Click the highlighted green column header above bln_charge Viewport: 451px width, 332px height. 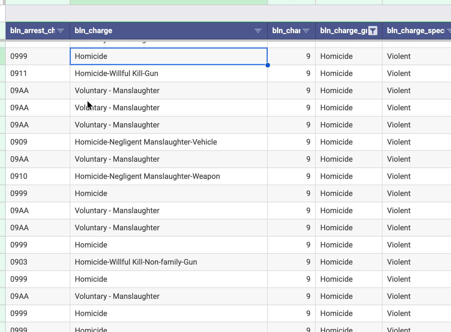click(x=168, y=2)
